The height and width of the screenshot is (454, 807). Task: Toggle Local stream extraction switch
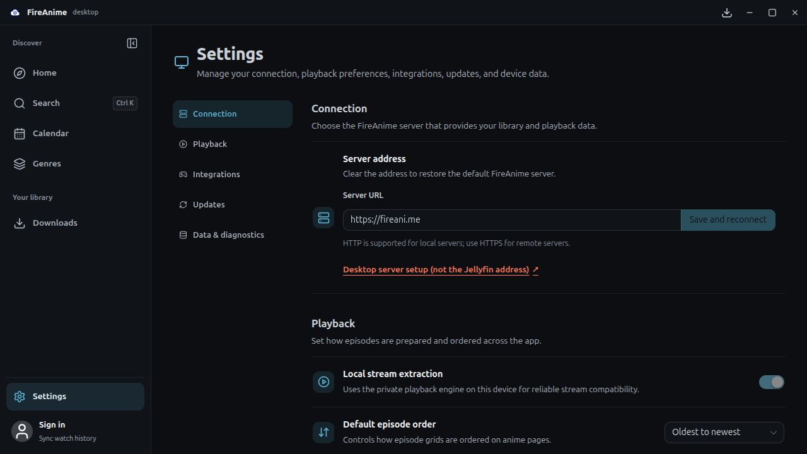tap(772, 382)
